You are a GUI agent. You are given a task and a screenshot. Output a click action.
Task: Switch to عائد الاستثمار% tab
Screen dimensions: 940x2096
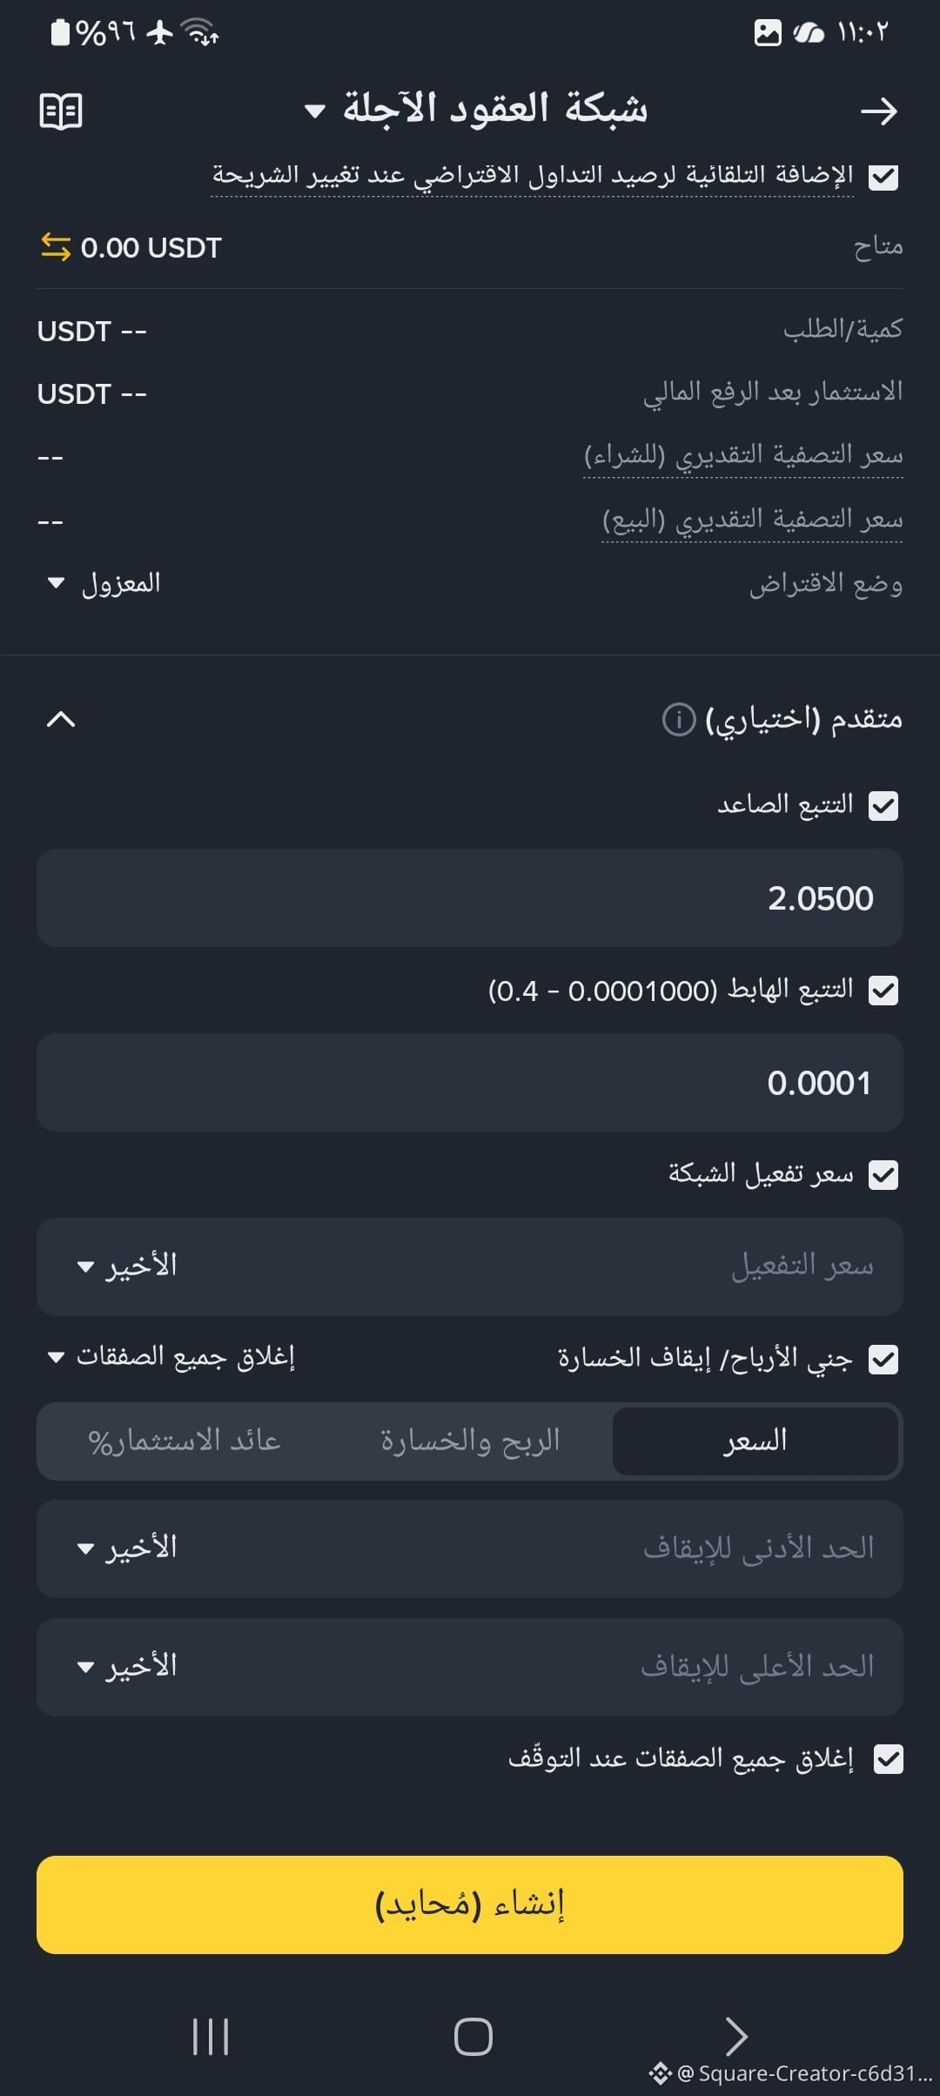pos(185,1441)
